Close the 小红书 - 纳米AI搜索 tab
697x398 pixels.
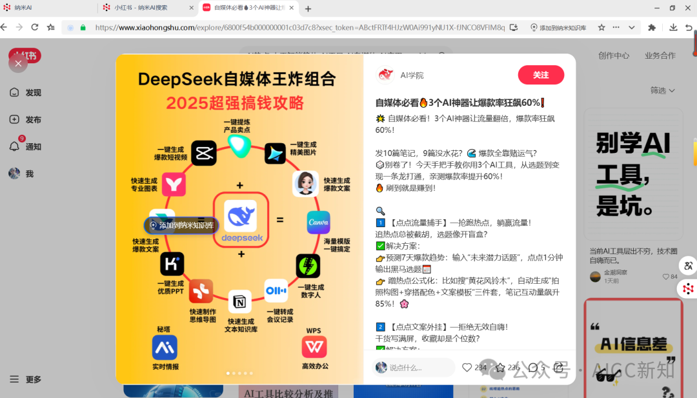click(191, 8)
